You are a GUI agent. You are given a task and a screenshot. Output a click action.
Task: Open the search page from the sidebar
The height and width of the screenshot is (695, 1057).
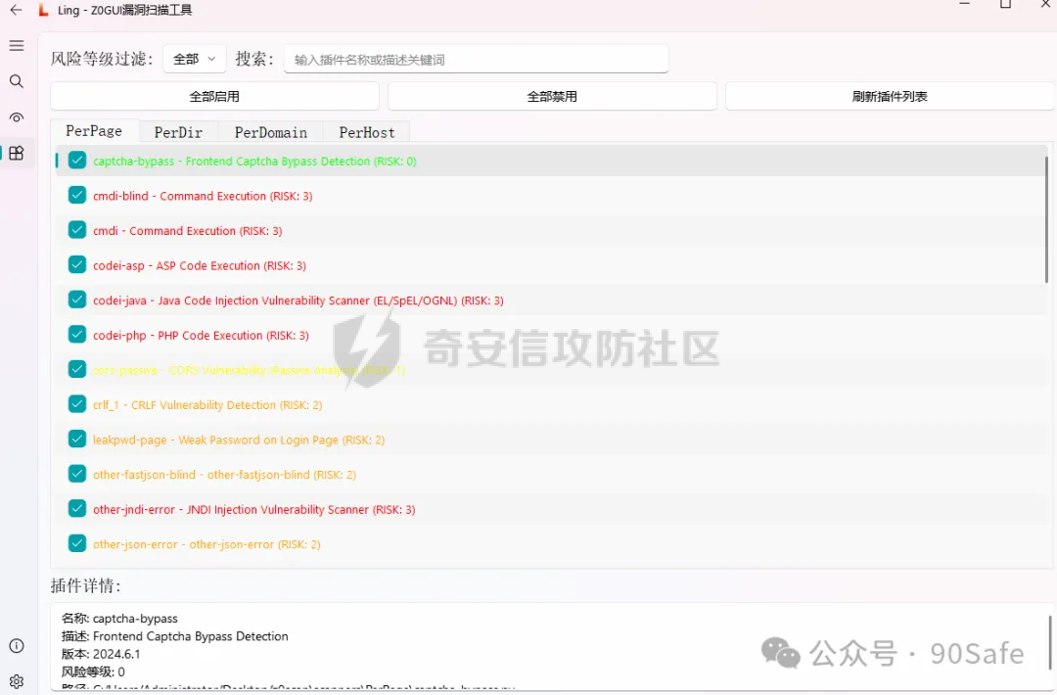(17, 81)
